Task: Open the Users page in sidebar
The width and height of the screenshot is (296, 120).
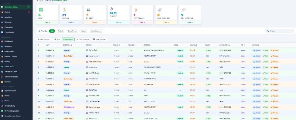Action: pyautogui.click(x=16, y=101)
